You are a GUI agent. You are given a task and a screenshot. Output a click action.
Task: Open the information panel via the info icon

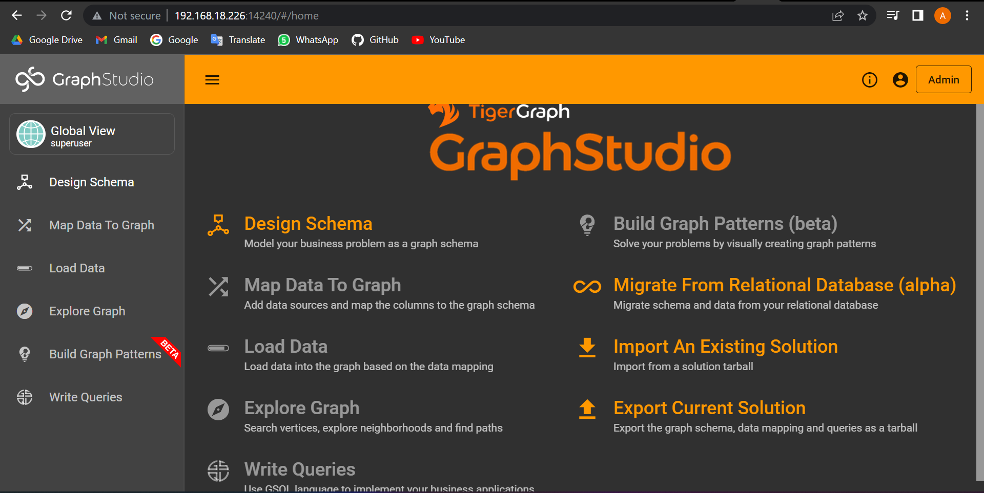click(870, 80)
